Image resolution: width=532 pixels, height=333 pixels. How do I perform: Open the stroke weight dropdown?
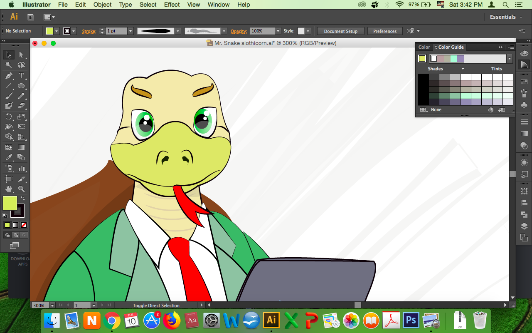coord(131,31)
